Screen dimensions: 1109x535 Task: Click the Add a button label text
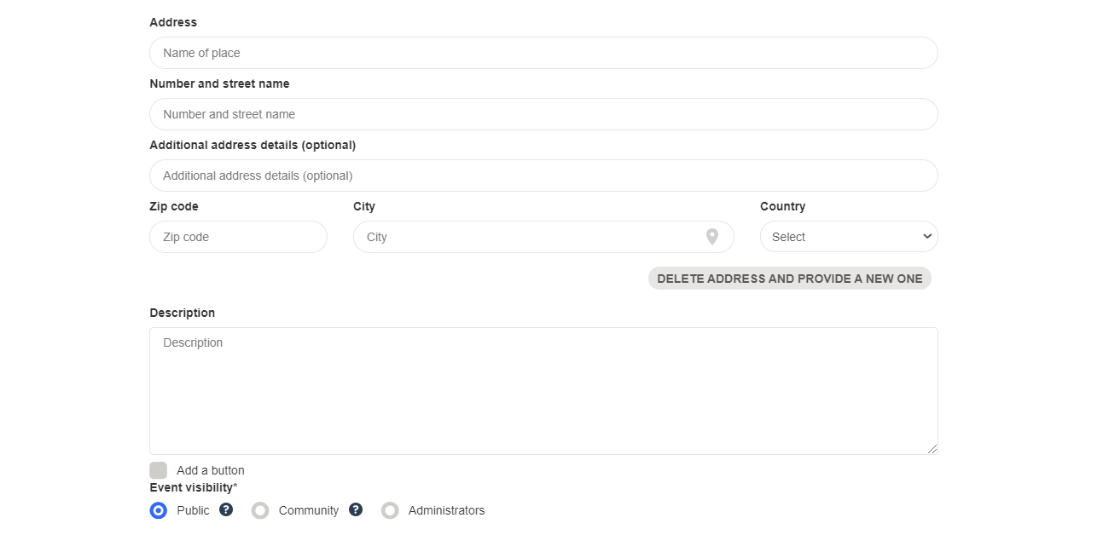point(210,469)
